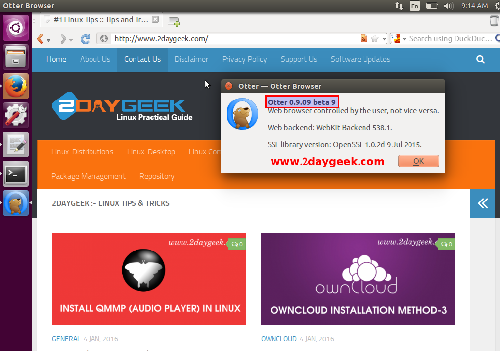Click the 2DayGeek site logo
Viewport: 500px width, 351px height.
tap(122, 106)
